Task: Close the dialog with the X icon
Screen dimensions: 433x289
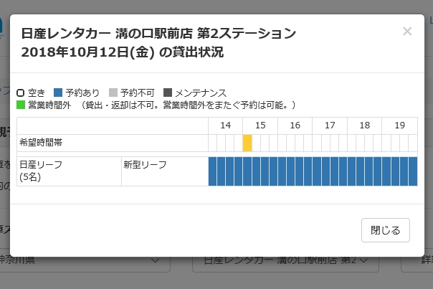Action: point(407,31)
